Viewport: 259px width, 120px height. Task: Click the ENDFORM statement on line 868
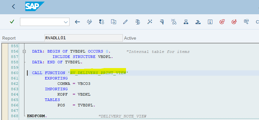[x=37, y=116]
